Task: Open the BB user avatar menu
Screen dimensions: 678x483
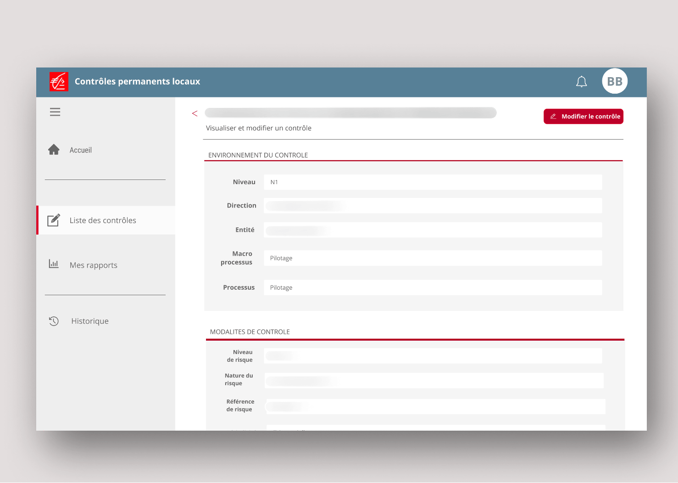Action: [614, 81]
